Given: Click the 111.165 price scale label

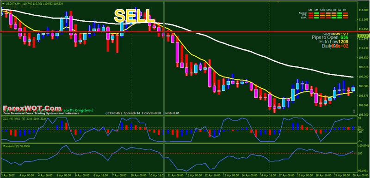Looking at the screenshot, I should tap(363, 19).
